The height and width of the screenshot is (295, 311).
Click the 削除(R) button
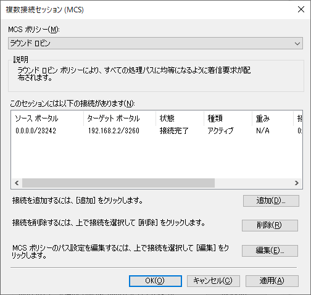pyautogui.click(x=270, y=225)
